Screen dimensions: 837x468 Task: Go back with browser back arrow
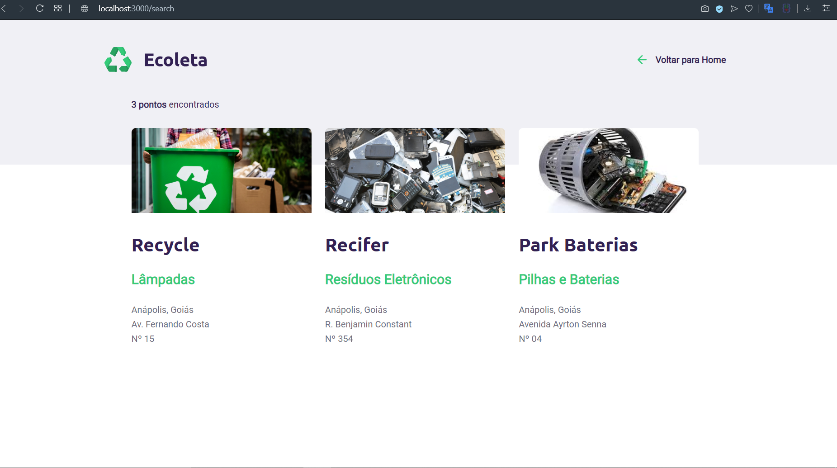[4, 9]
